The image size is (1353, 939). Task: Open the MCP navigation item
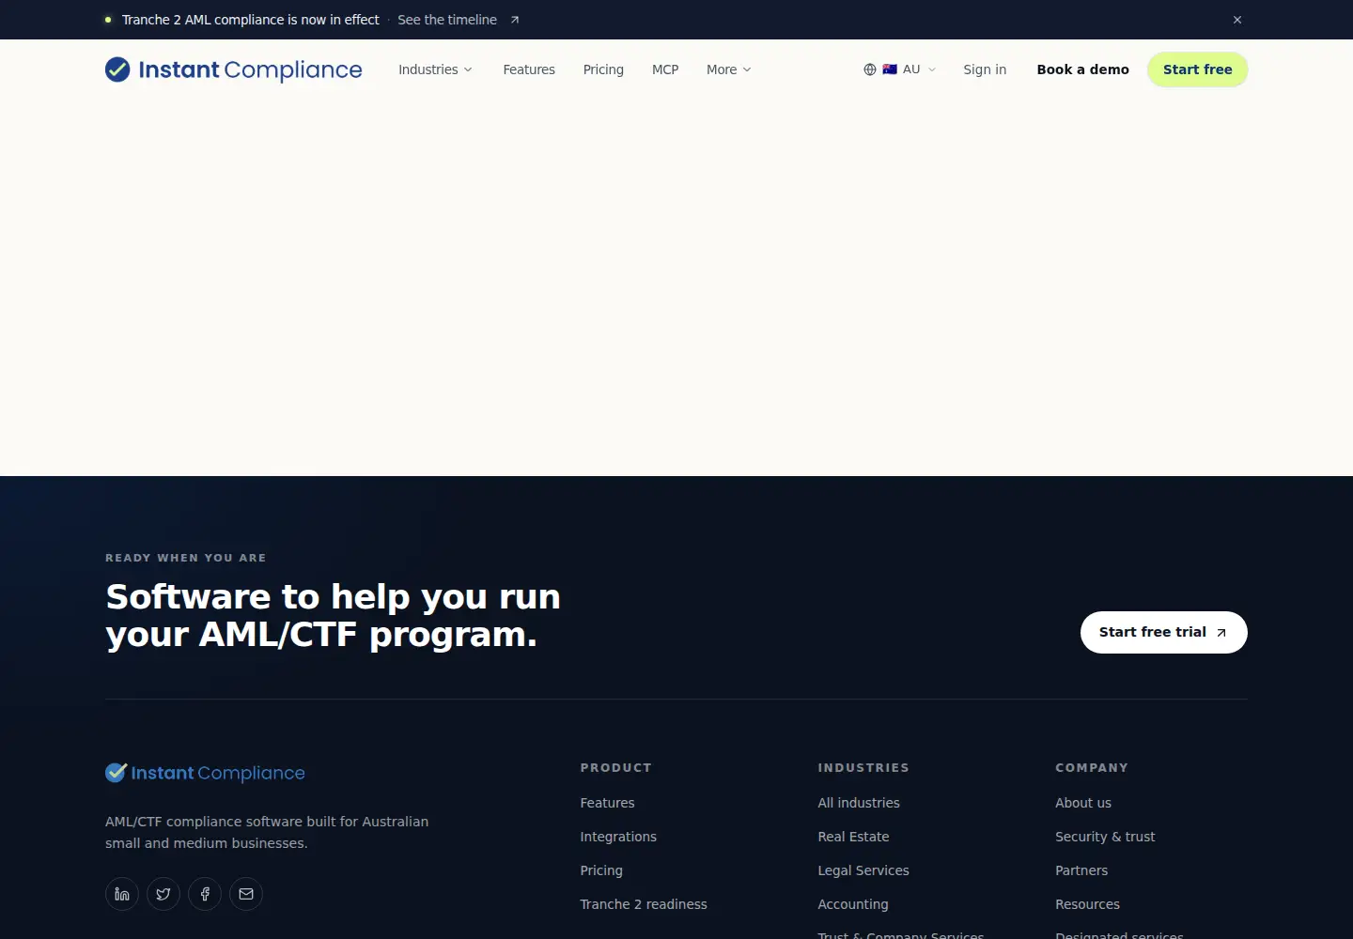point(665,69)
